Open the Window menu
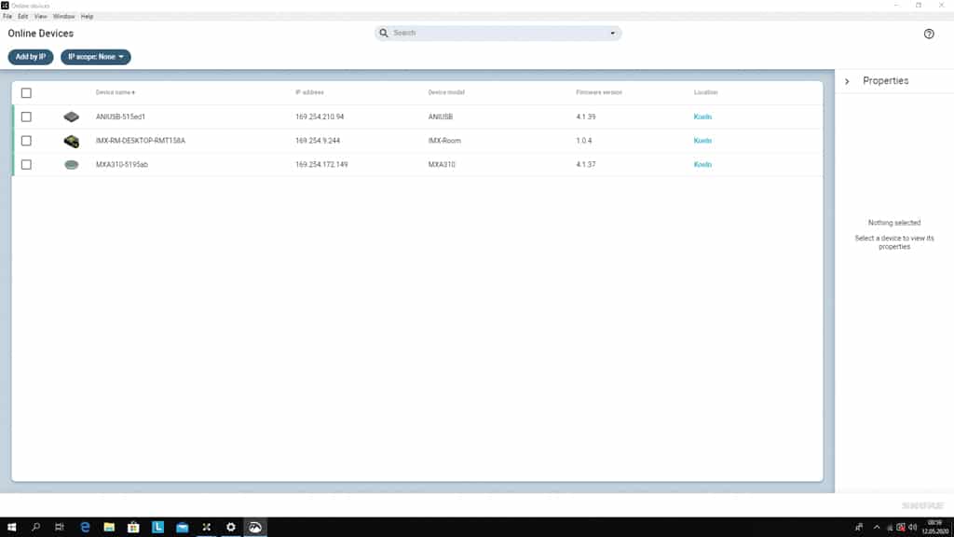Viewport: 954px width, 537px height. (64, 17)
